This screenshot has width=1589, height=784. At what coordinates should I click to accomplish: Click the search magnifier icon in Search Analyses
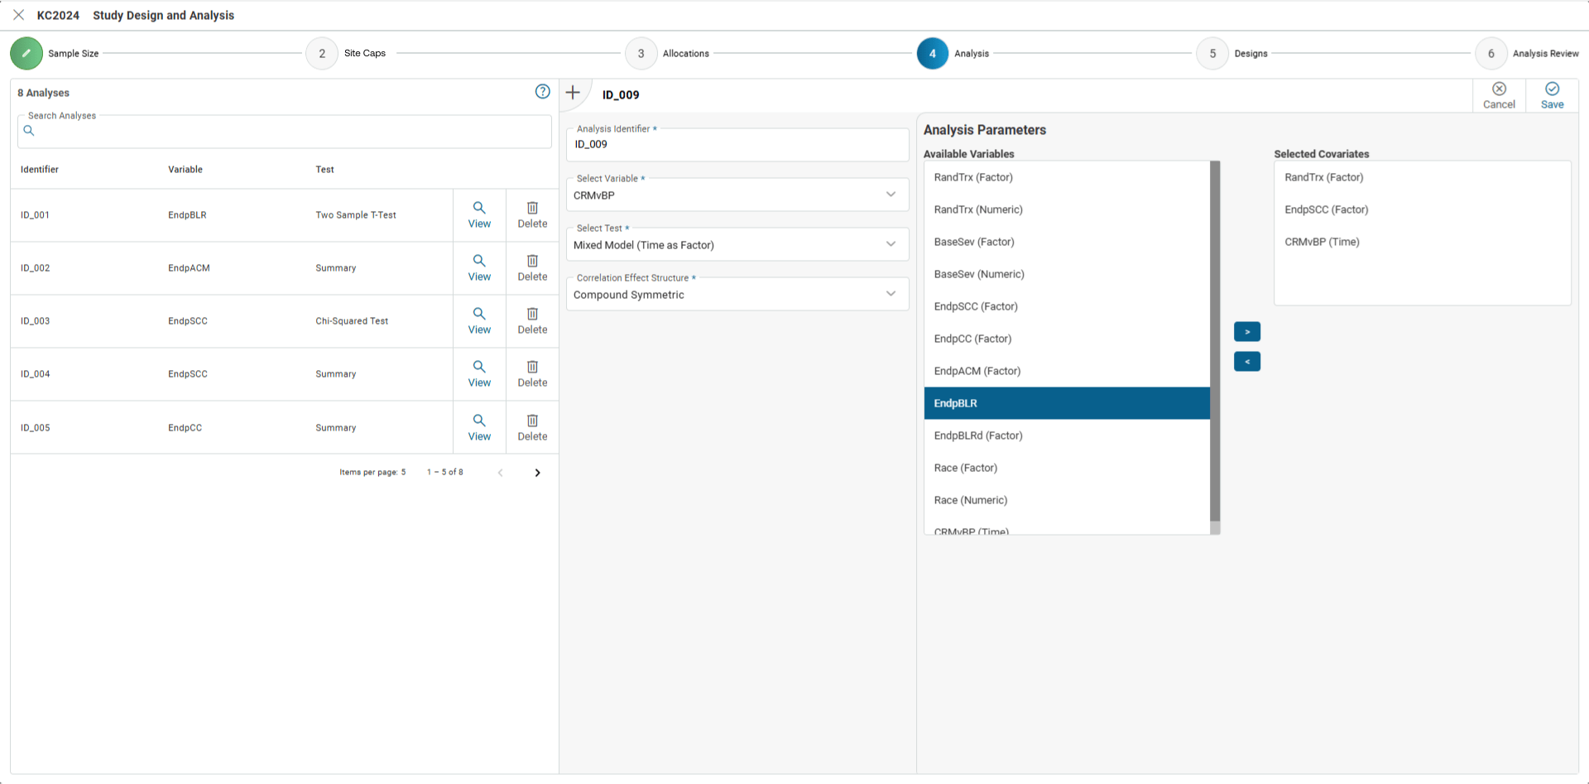tap(29, 131)
